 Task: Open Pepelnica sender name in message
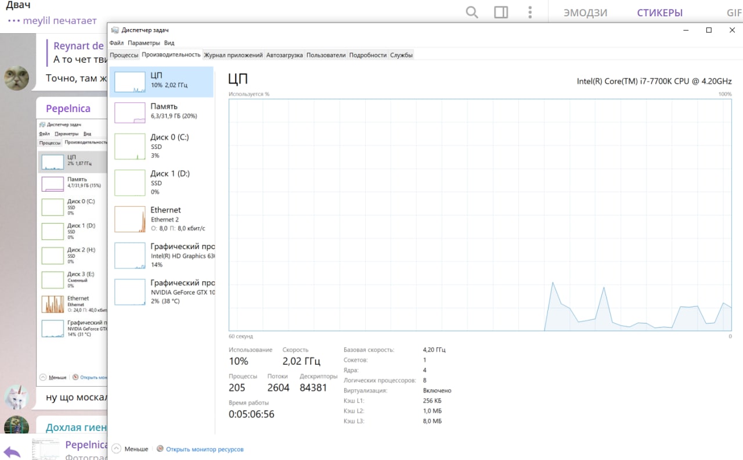[68, 108]
